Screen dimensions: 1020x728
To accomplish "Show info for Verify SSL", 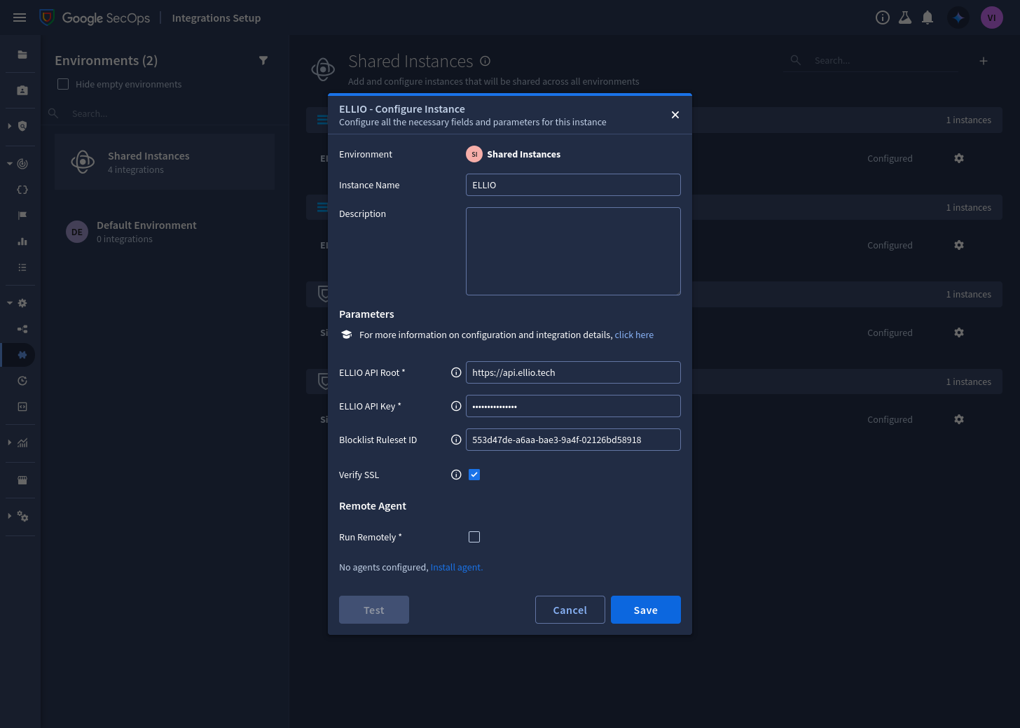I will [456, 475].
